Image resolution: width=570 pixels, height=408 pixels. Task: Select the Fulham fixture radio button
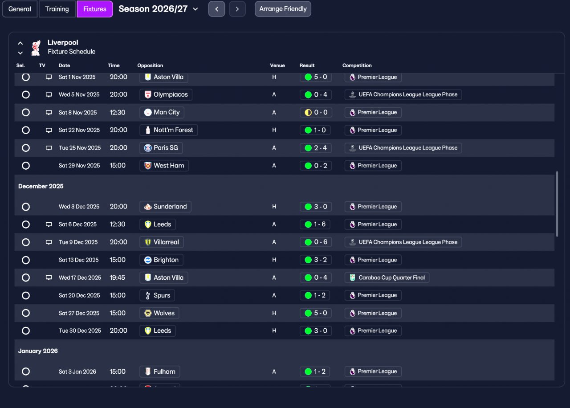26,371
